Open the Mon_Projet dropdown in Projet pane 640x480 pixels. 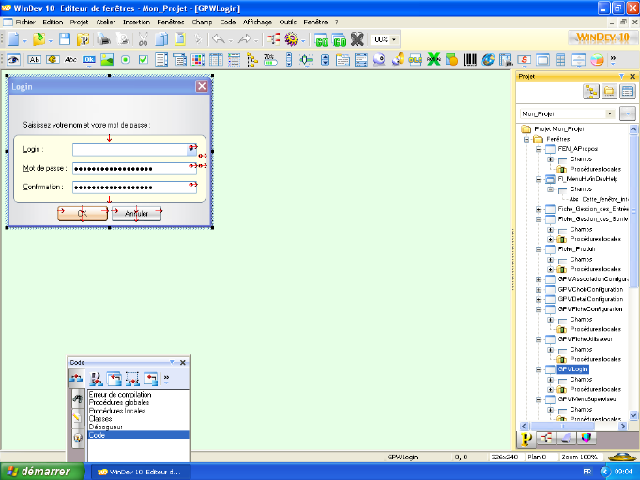click(x=610, y=112)
